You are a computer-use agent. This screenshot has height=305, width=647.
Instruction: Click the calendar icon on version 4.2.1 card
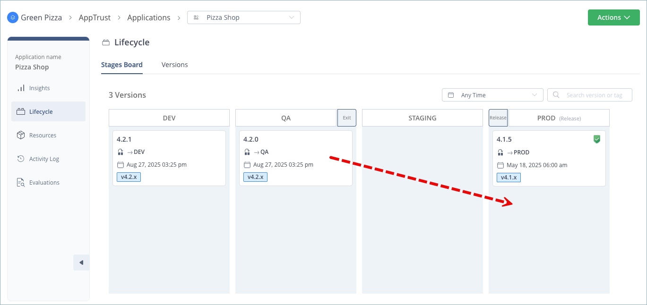point(121,164)
